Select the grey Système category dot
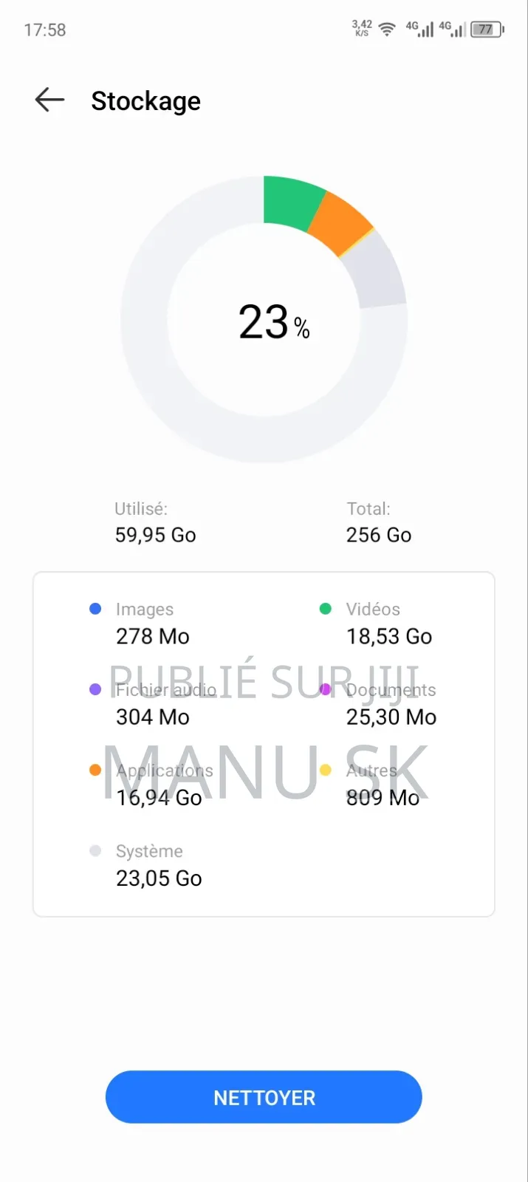Image resolution: width=528 pixels, height=1182 pixels. coord(95,850)
